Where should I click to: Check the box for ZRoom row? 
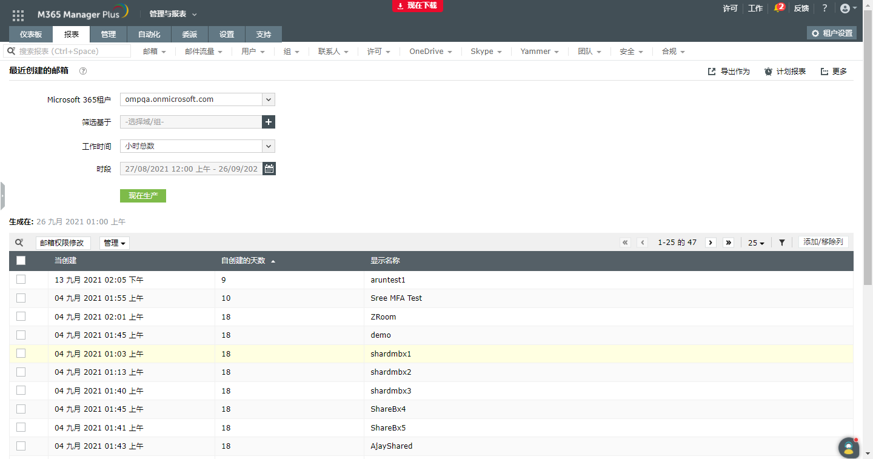click(21, 317)
